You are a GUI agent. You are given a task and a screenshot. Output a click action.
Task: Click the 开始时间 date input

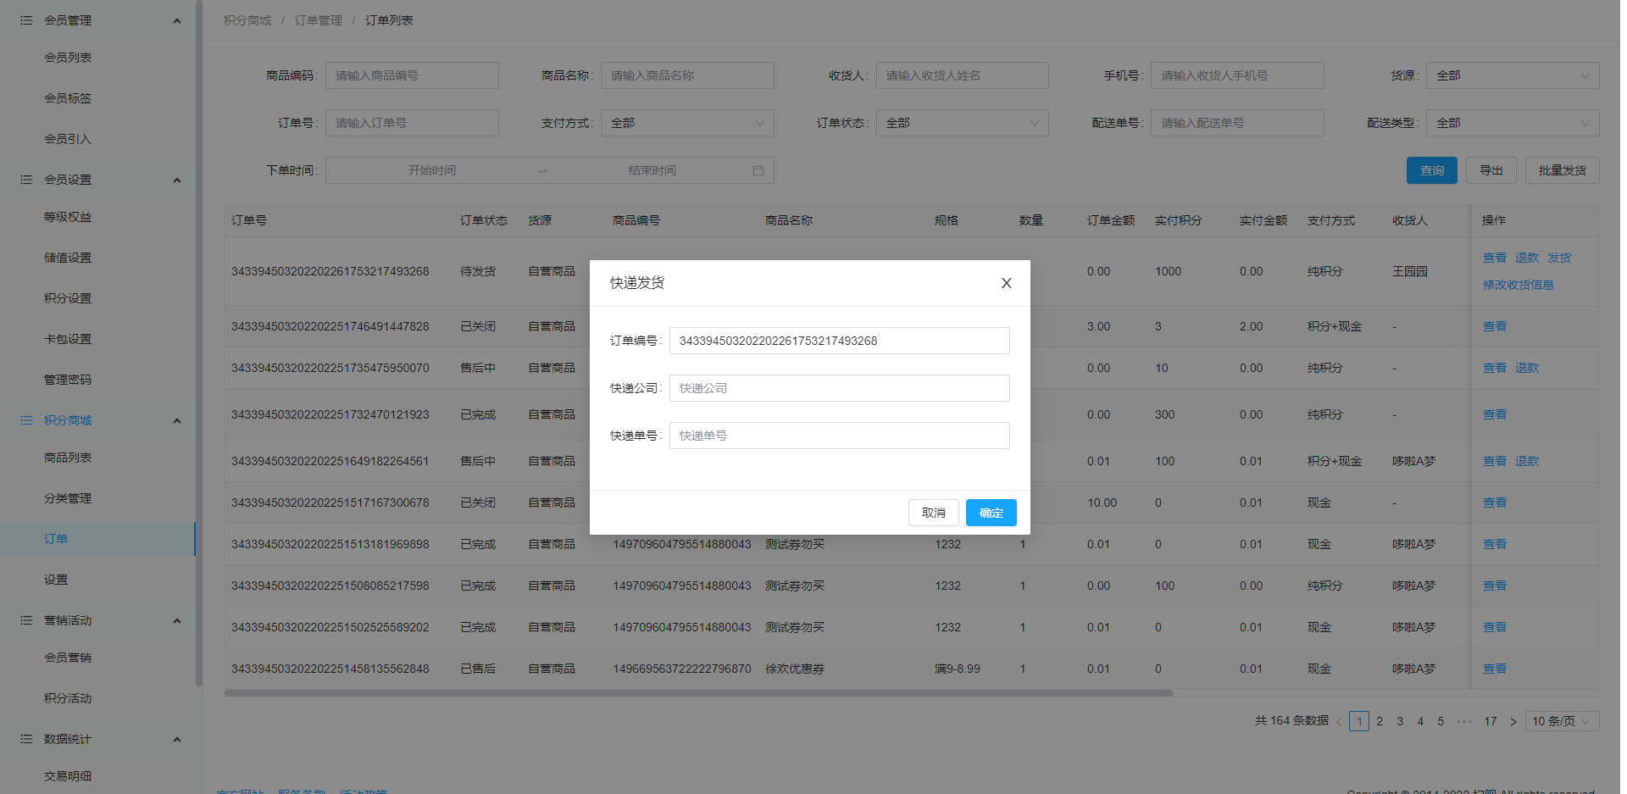click(432, 170)
